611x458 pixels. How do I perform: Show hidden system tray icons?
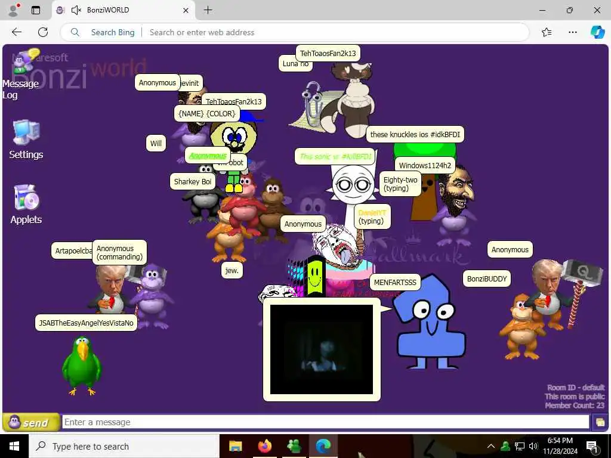491,446
